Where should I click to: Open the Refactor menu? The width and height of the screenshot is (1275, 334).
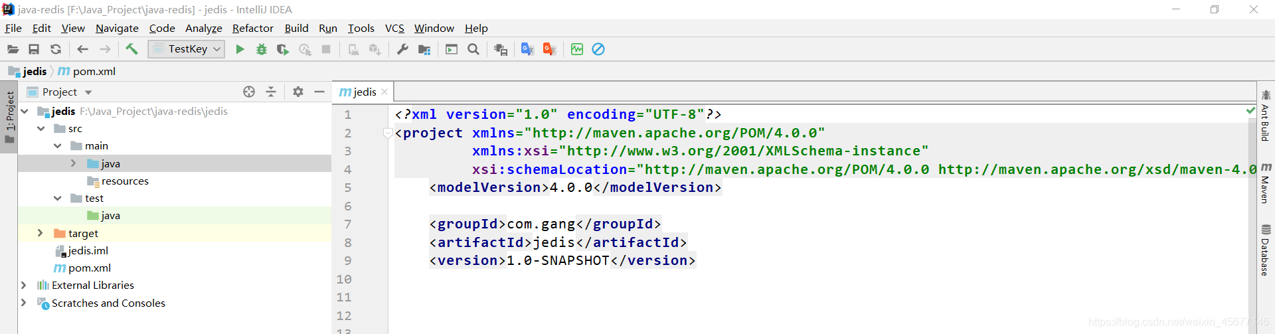click(253, 28)
